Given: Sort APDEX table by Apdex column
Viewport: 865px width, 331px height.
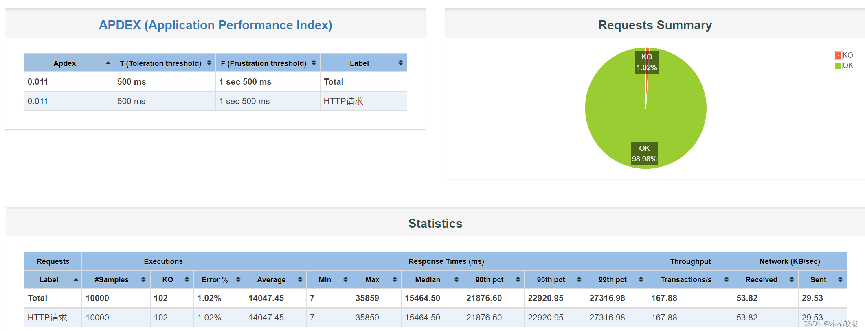Looking at the screenshot, I should click(69, 63).
